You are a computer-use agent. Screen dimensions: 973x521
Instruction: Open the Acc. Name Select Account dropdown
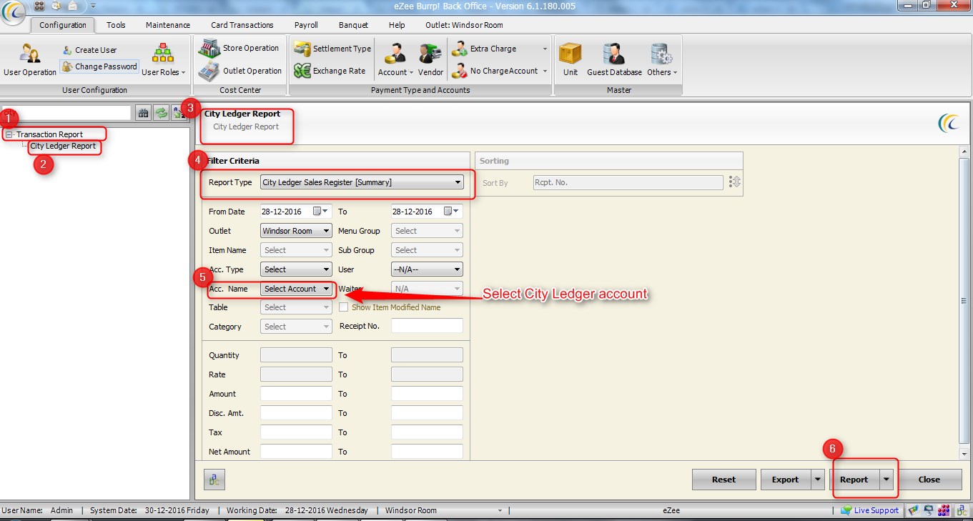(x=296, y=289)
